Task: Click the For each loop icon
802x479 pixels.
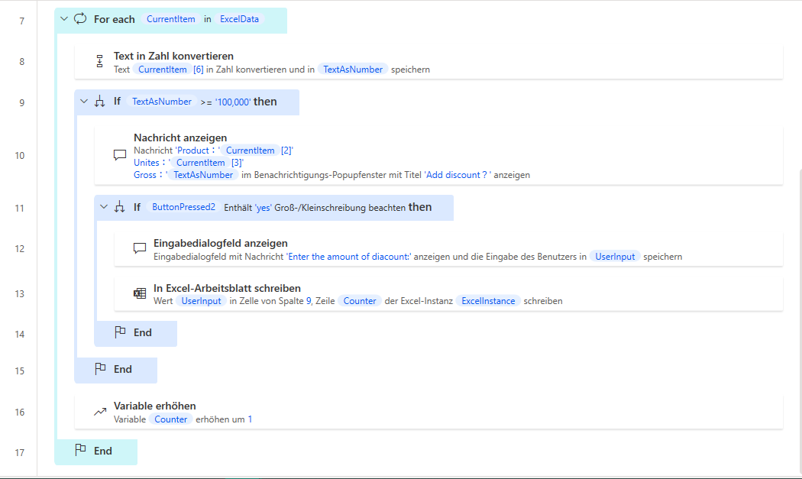Action: click(x=81, y=20)
